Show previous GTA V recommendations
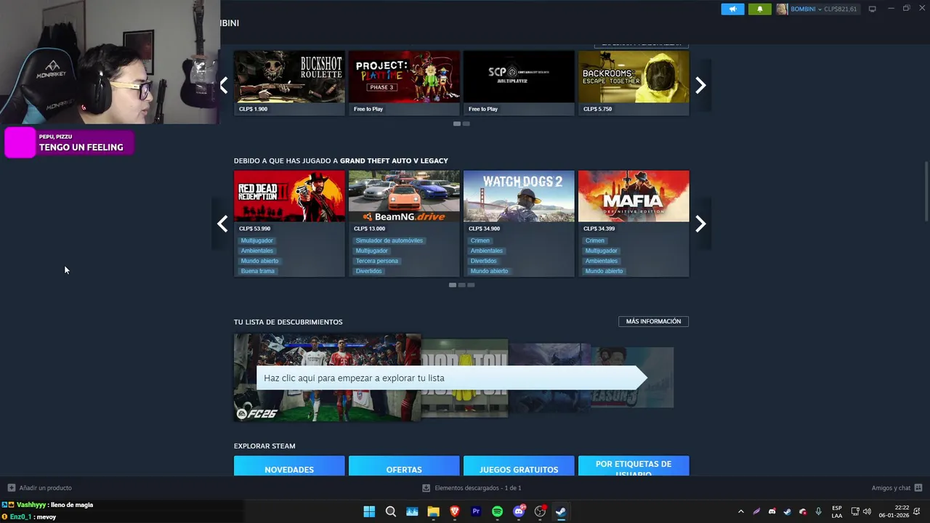This screenshot has width=930, height=523. pos(222,224)
